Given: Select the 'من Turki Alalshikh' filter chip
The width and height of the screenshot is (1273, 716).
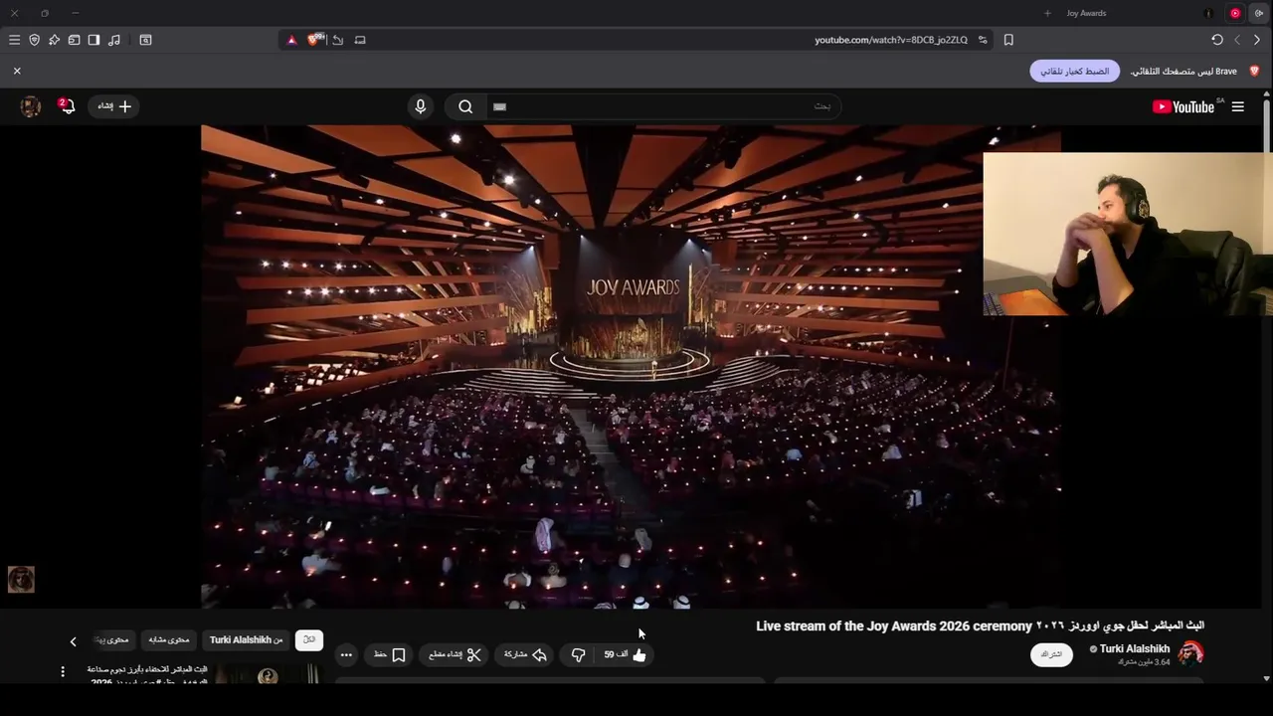Looking at the screenshot, I should [247, 639].
